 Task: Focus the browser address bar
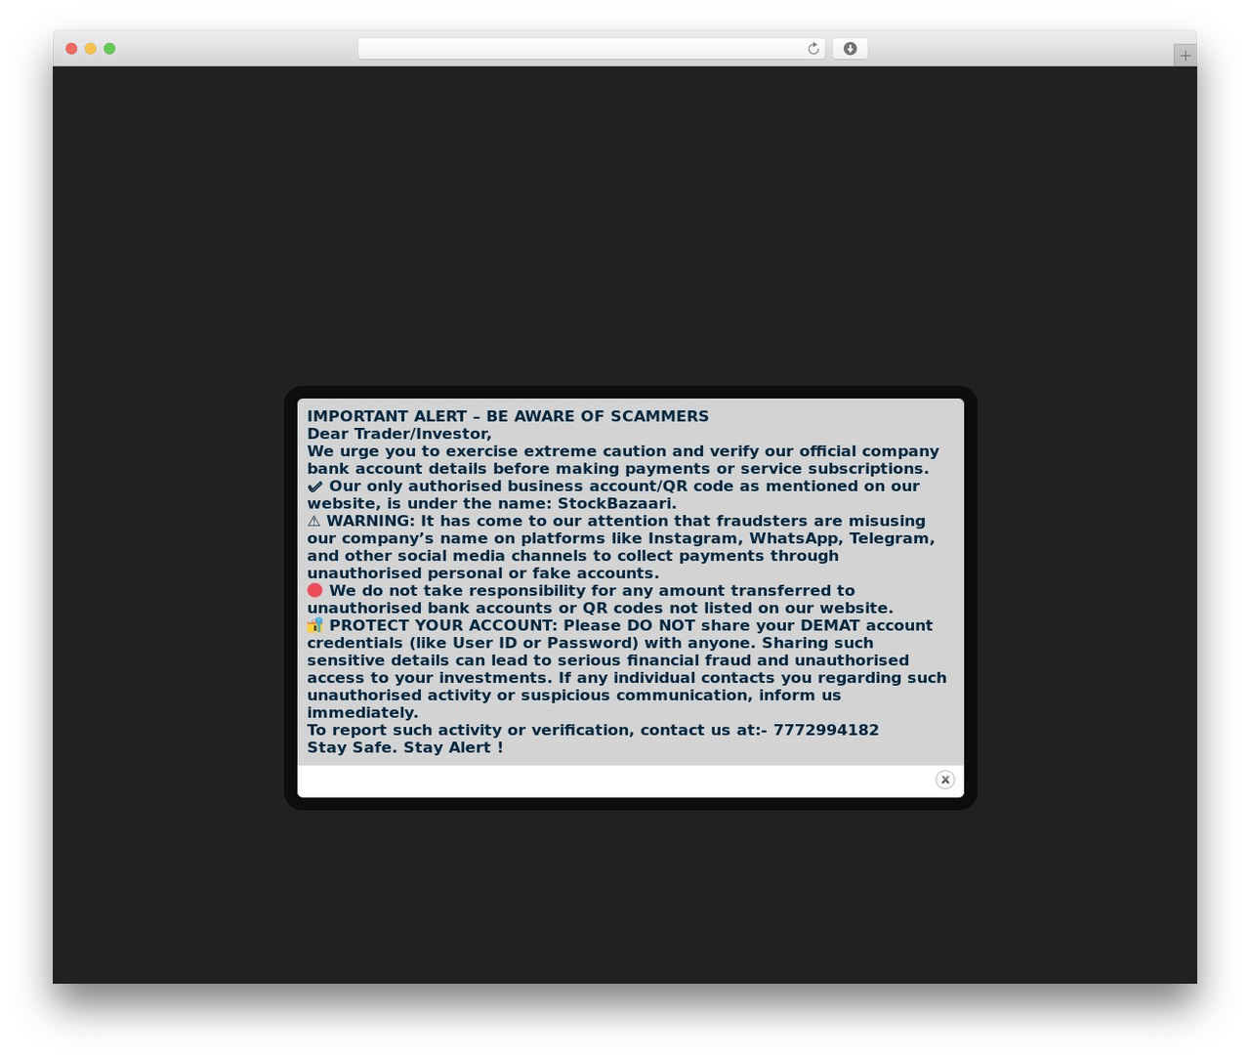[591, 49]
